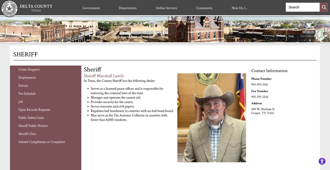Open the Jail sidebar link
330x170 pixels.
pos(21,102)
